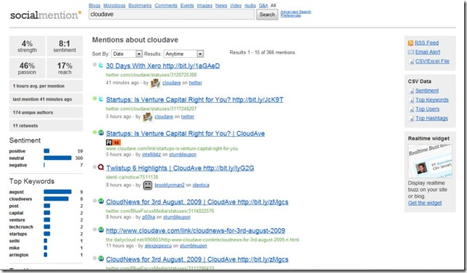The height and width of the screenshot is (273, 467).
Task: Switch to the Comments category
Action: point(166,5)
